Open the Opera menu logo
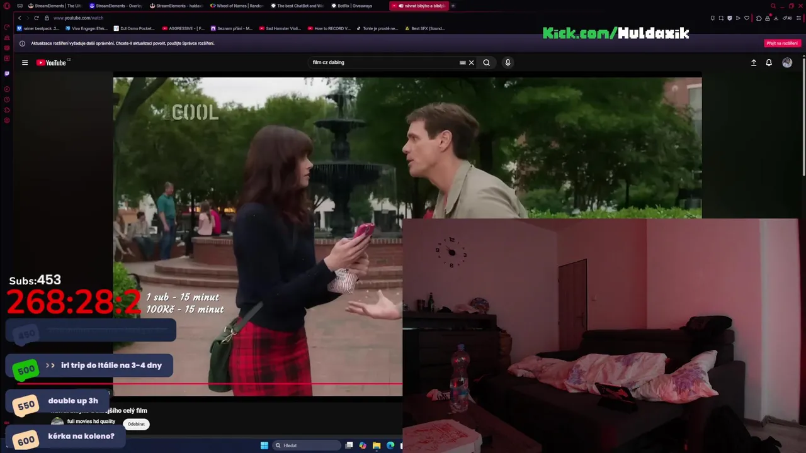This screenshot has width=806, height=453. (x=7, y=6)
